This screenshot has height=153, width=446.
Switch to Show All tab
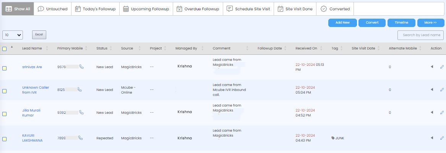[x=18, y=9]
